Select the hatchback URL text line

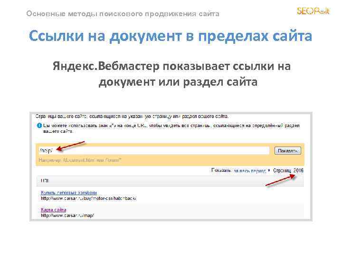coord(89,198)
